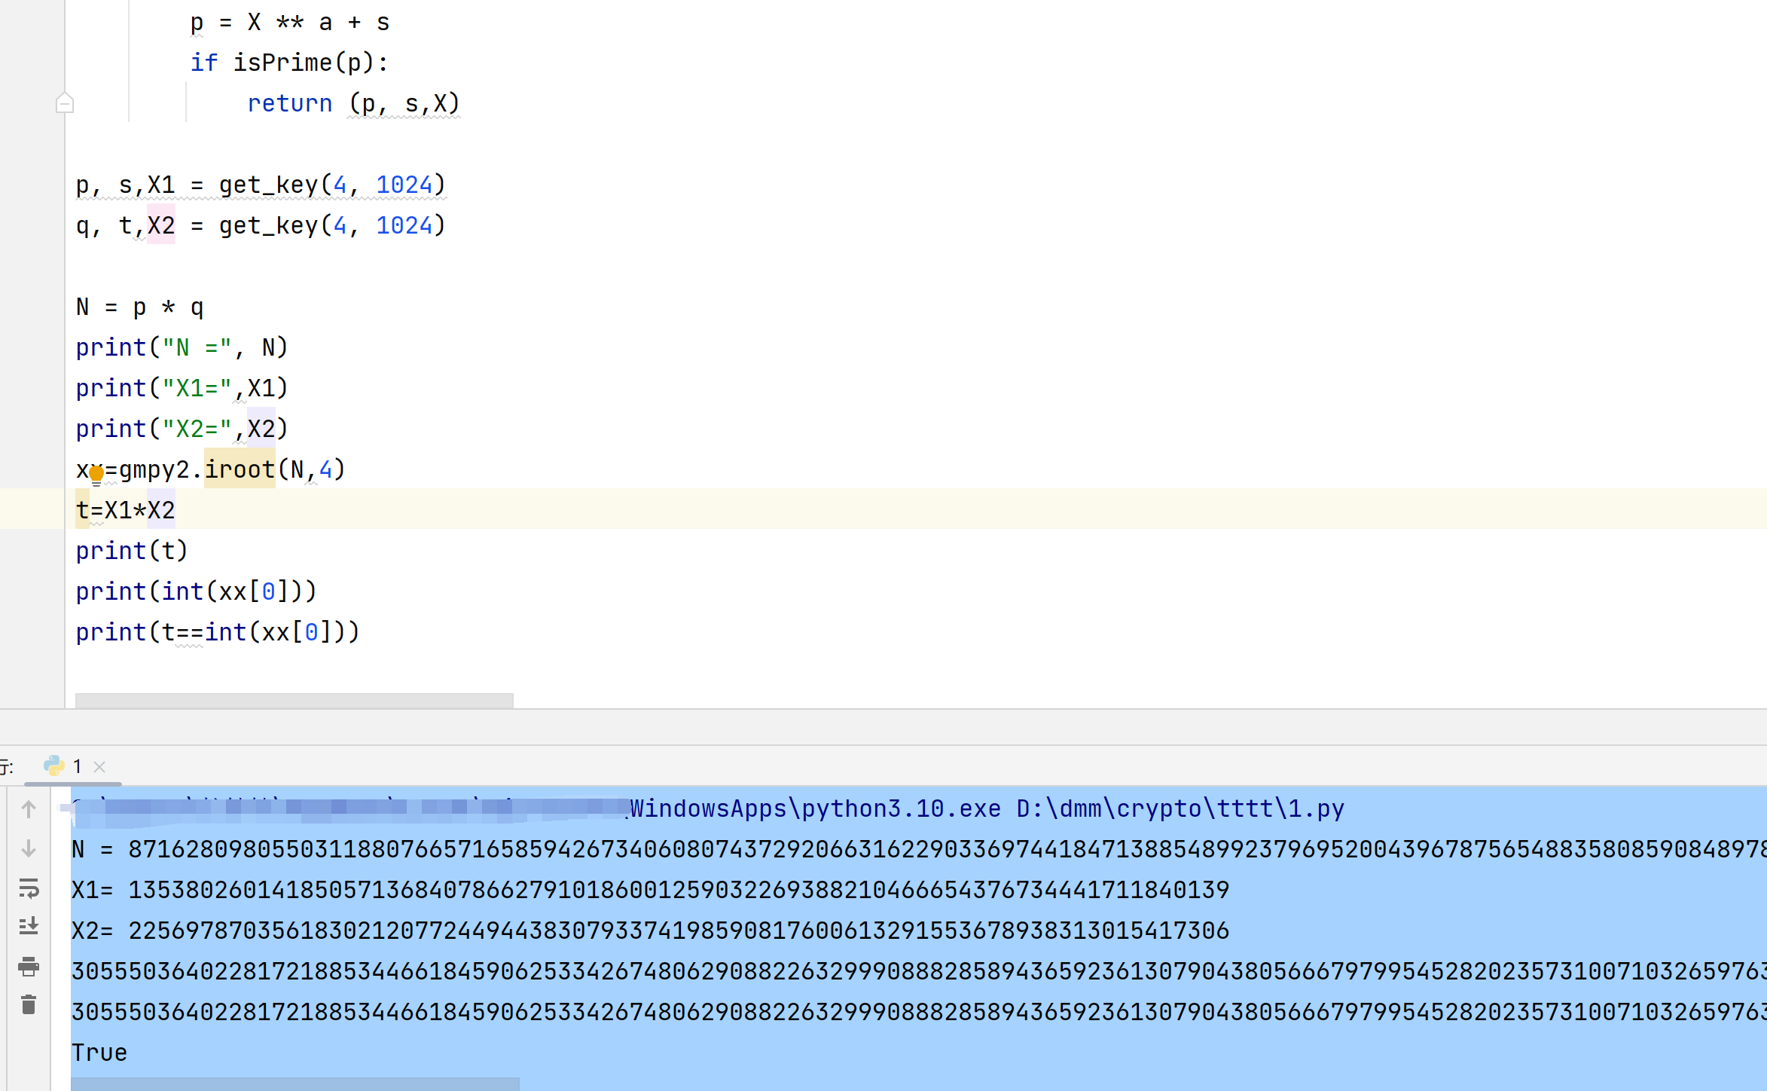Screen dimensions: 1767x1091
Task: Collapse code fold marker beside return line
Action: [65, 102]
